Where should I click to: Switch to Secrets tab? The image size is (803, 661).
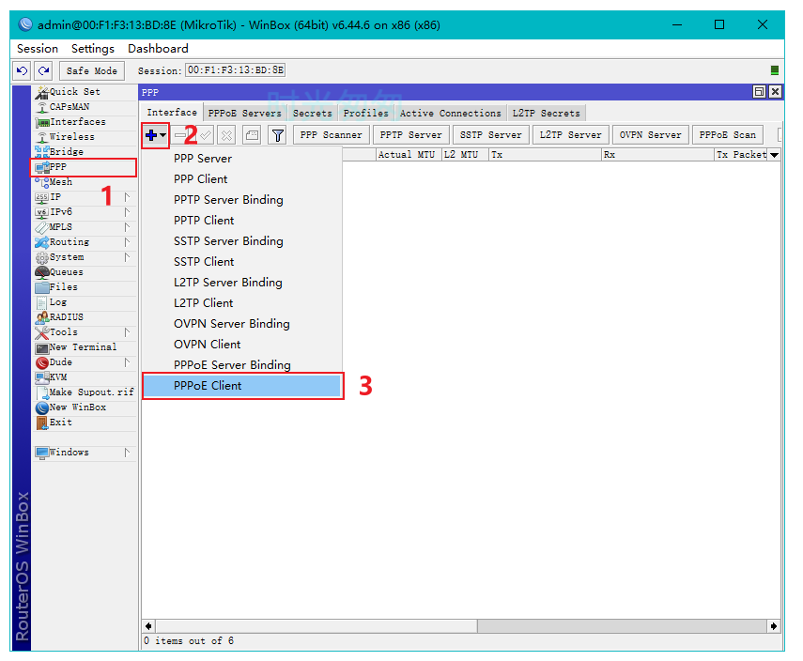coord(313,114)
